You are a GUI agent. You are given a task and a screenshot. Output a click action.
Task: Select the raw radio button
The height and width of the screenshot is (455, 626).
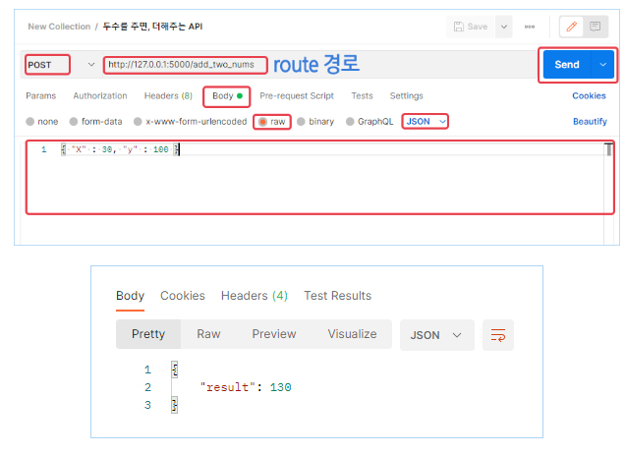coord(262,122)
